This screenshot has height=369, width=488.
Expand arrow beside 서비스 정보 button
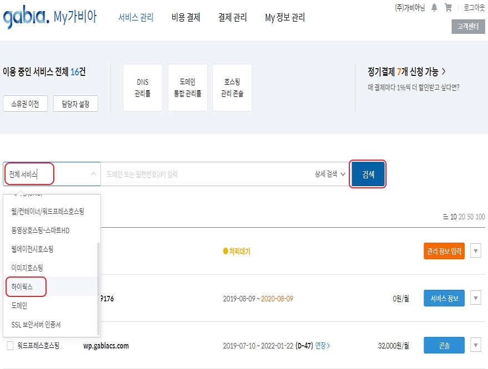pyautogui.click(x=475, y=298)
